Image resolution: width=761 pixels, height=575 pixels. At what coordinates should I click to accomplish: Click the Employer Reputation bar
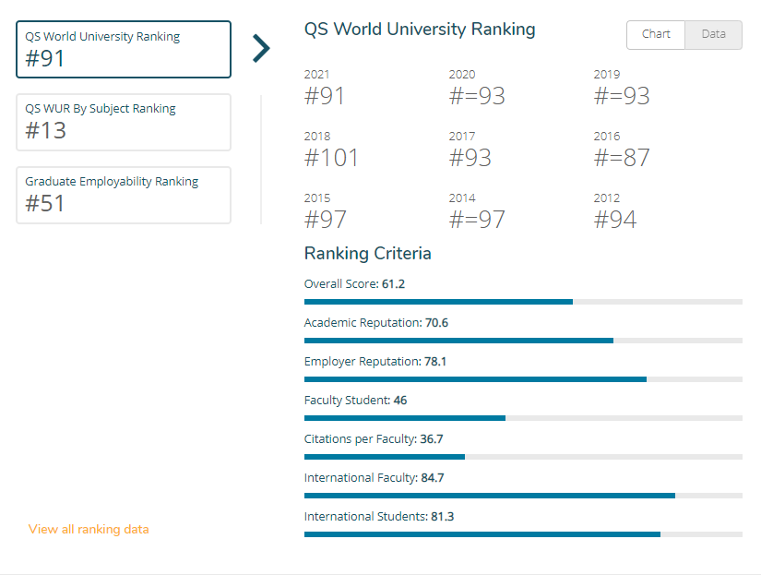point(523,379)
